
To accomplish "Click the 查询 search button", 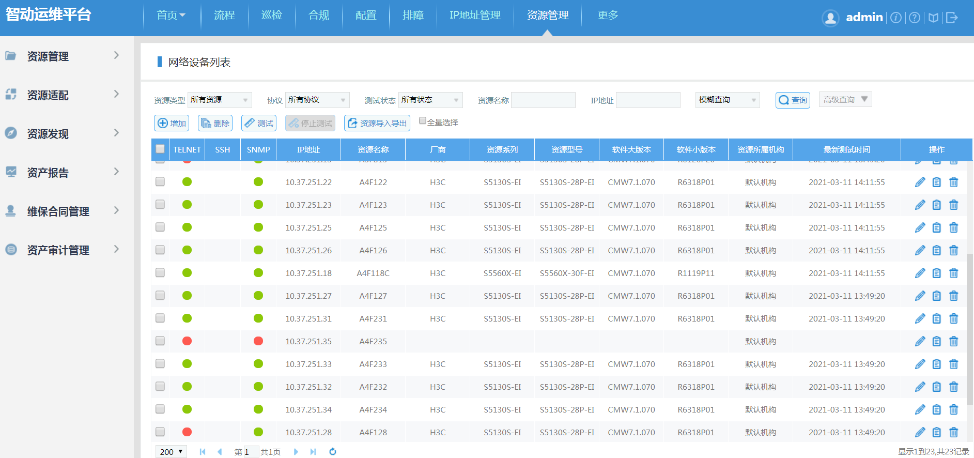I will coord(793,100).
